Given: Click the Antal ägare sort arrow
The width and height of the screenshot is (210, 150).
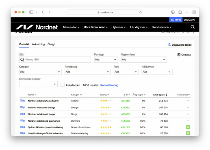Looking at the screenshot, I should coord(167,95).
